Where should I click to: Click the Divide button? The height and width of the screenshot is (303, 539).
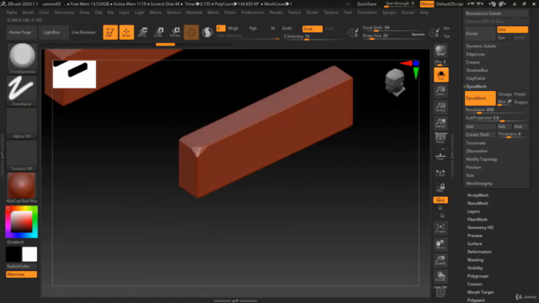[x=480, y=34]
